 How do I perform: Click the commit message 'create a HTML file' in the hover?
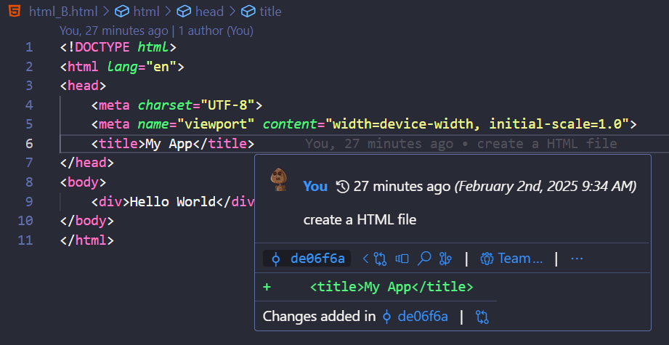click(x=360, y=220)
